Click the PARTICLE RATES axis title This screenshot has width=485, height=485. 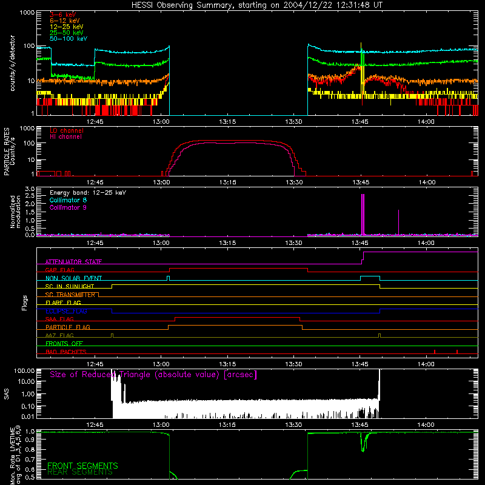click(7, 152)
